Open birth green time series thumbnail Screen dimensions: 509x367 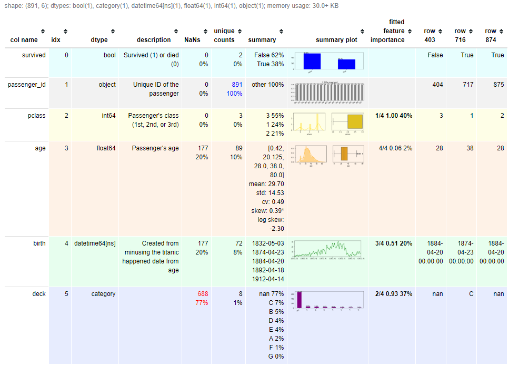tap(327, 250)
